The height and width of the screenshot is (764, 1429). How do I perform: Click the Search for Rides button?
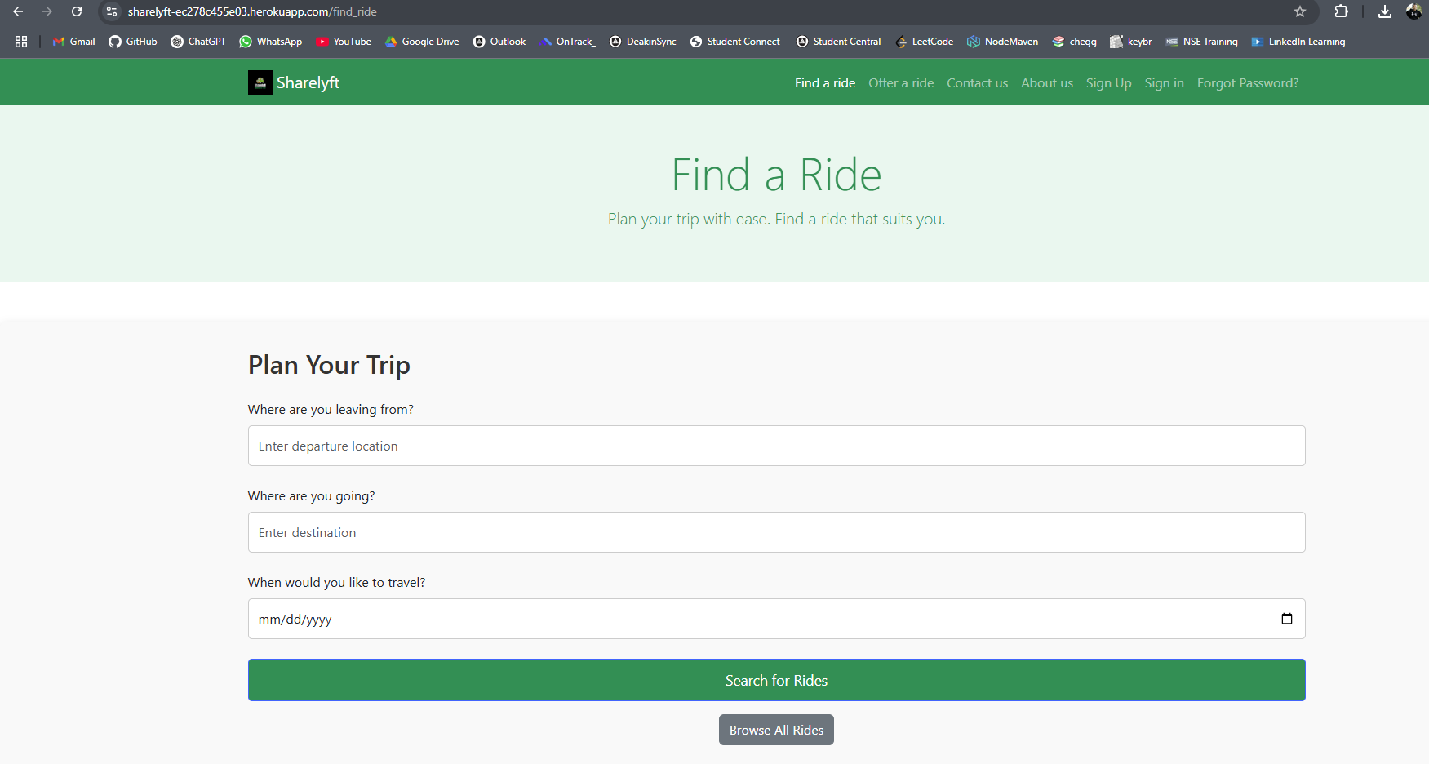(x=775, y=679)
